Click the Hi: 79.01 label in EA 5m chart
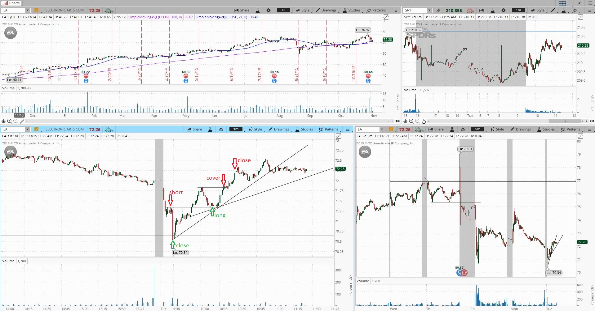Viewport: 595px width, 311px height. pos(466,149)
